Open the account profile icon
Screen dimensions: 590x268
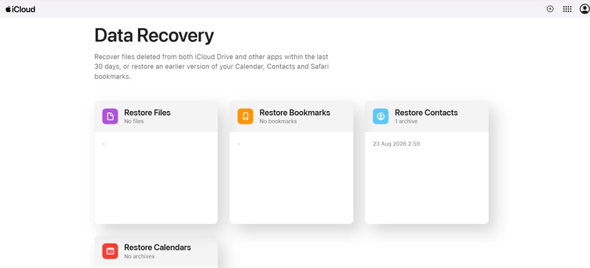(584, 9)
